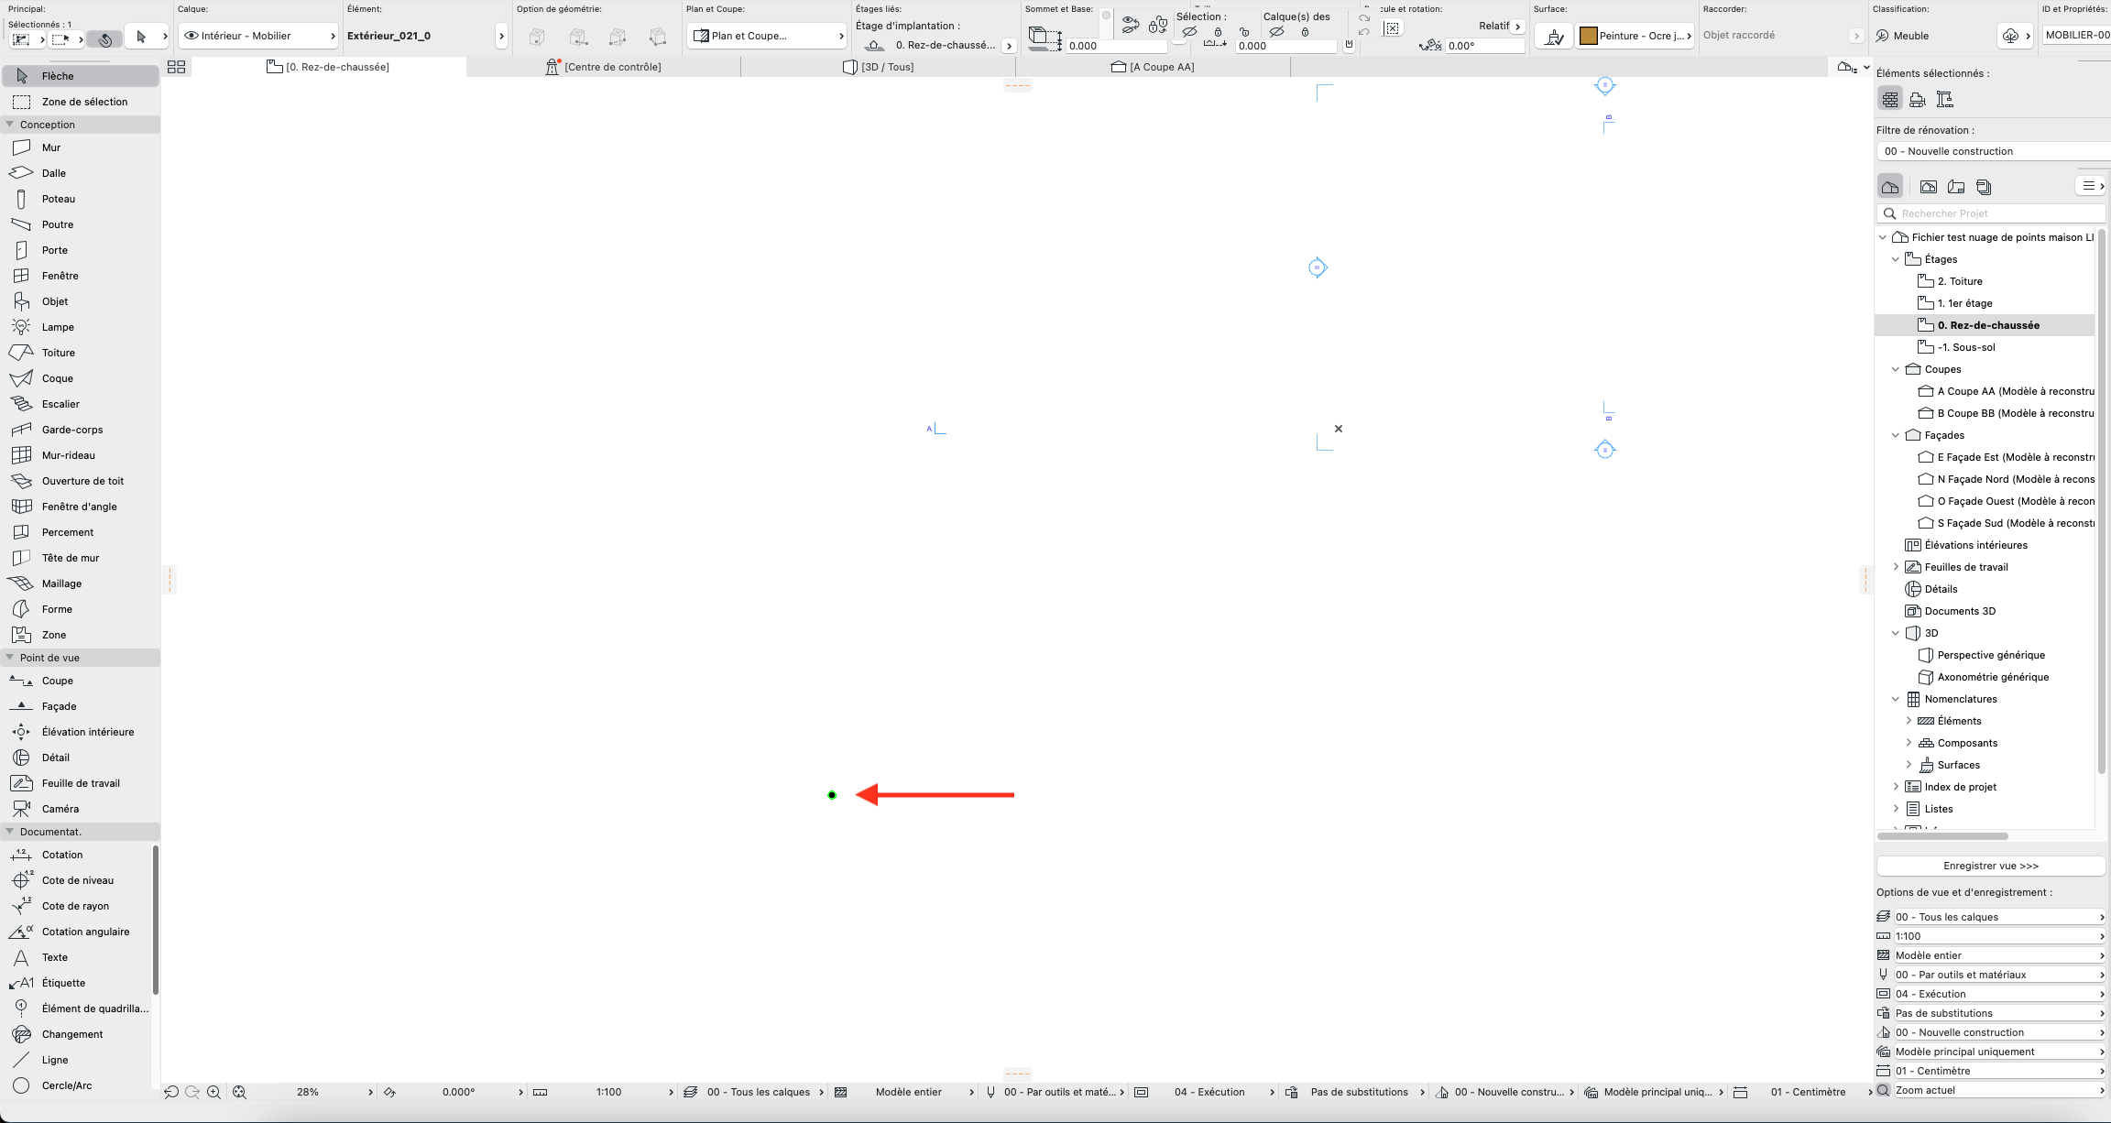The height and width of the screenshot is (1123, 2111).
Task: Select the Flèche arrow tool
Action: tap(81, 76)
